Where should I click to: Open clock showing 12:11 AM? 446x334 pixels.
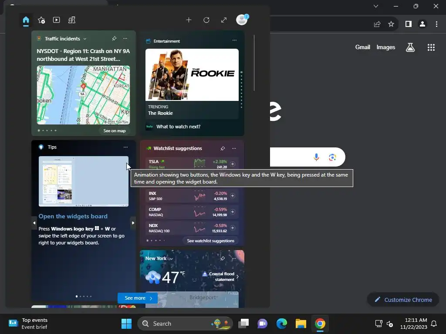click(414, 324)
